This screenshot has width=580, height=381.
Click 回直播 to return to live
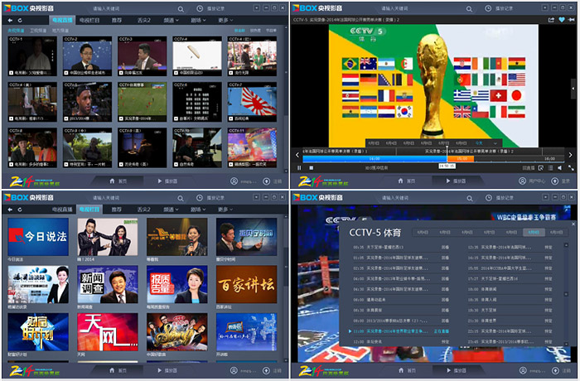[x=529, y=168]
